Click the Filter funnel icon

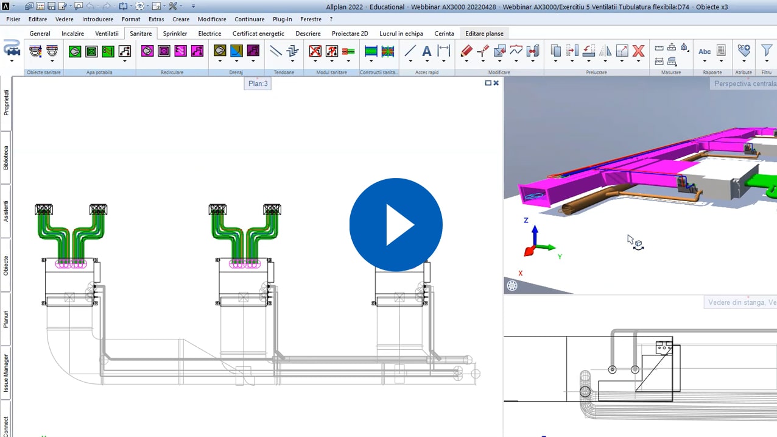tap(767, 51)
